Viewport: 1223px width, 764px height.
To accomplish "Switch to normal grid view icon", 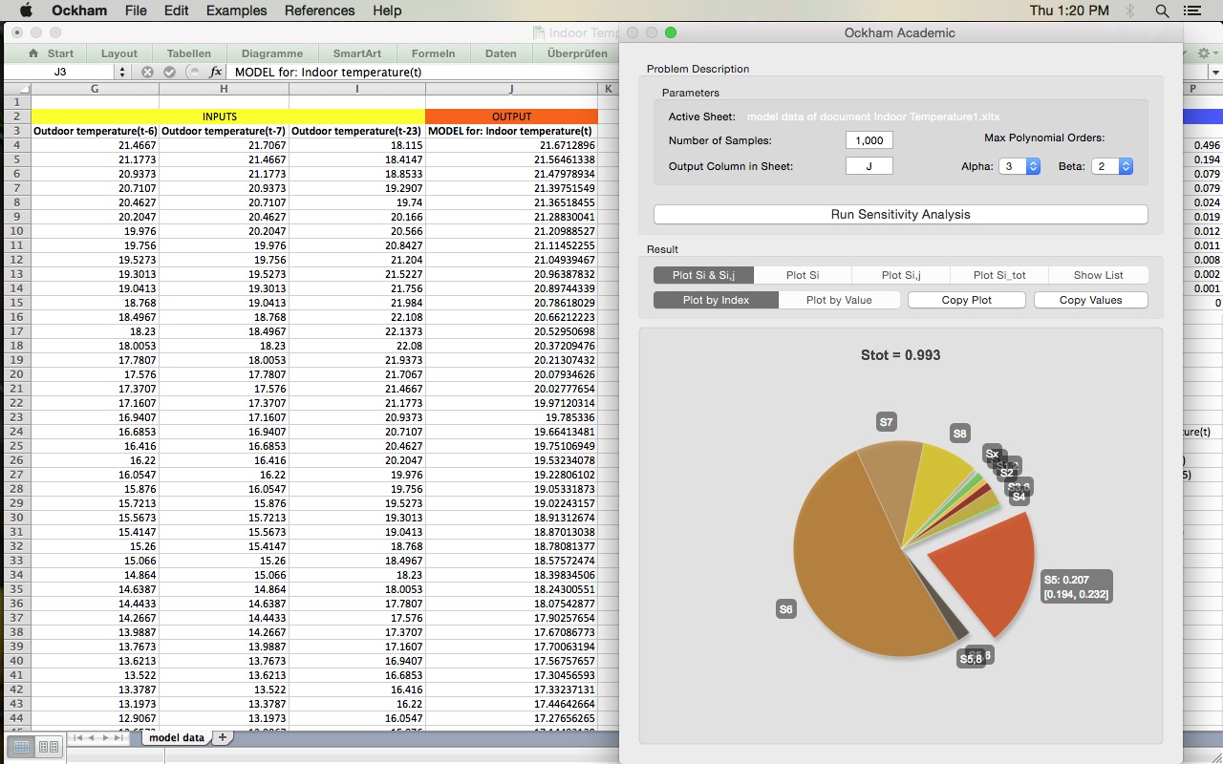I will [21, 746].
